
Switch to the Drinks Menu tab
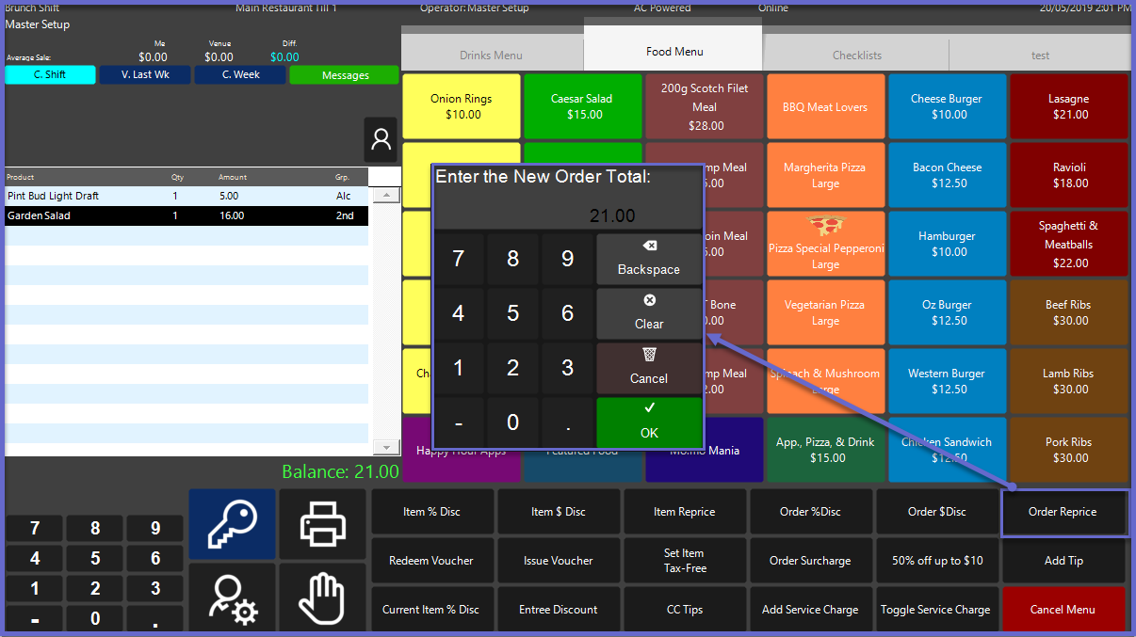tap(491, 56)
